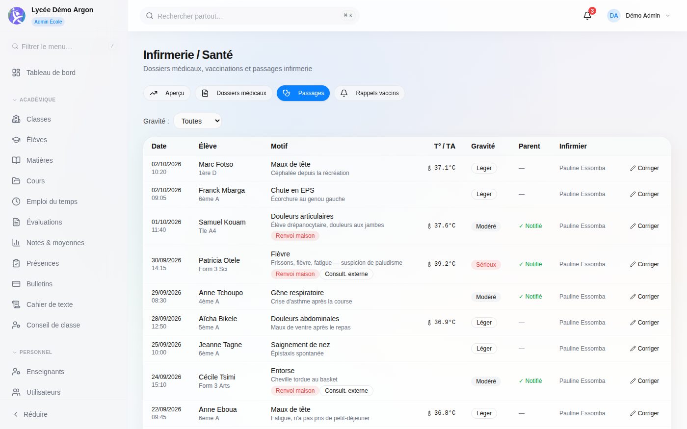The image size is (687, 429).
Task: Select the Passages tab
Action: [x=303, y=93]
